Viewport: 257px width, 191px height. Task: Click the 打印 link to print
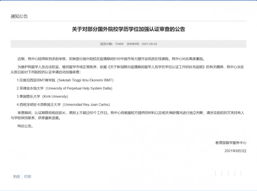(x=28, y=177)
